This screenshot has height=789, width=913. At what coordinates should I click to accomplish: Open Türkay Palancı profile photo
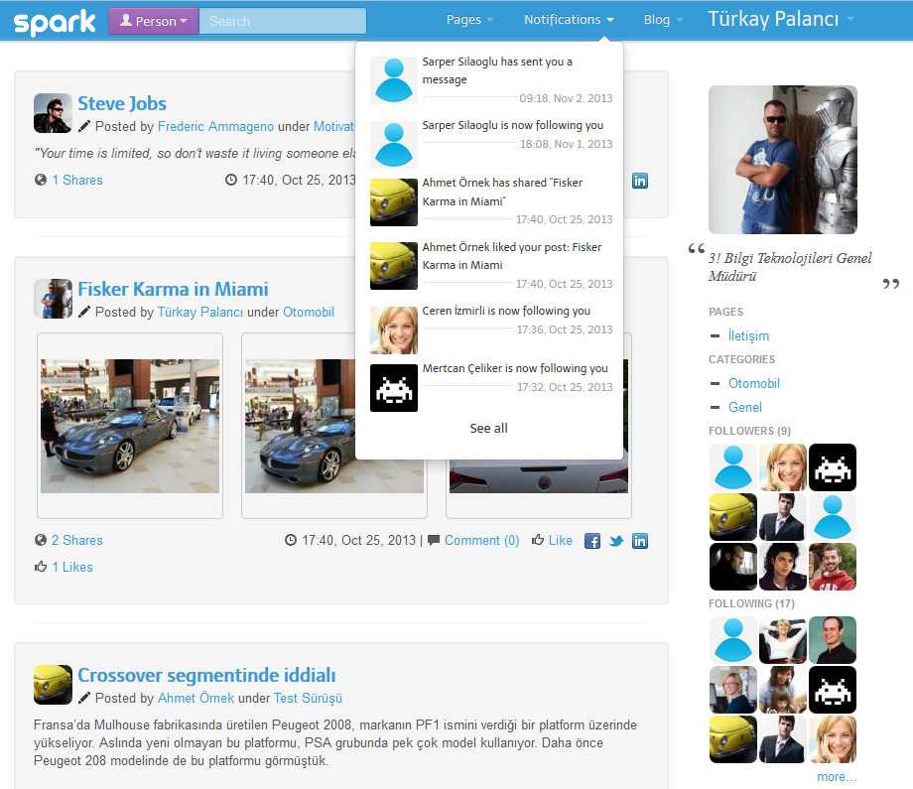coord(783,160)
